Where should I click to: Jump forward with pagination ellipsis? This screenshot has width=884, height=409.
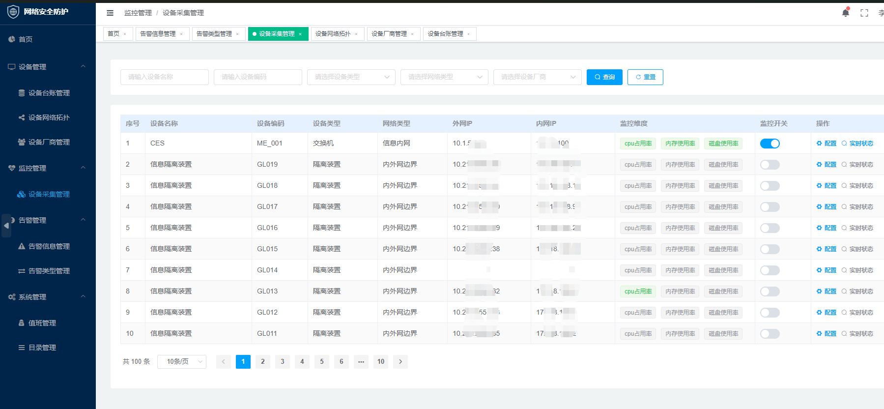pos(361,362)
